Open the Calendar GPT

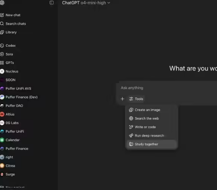(x=12, y=140)
